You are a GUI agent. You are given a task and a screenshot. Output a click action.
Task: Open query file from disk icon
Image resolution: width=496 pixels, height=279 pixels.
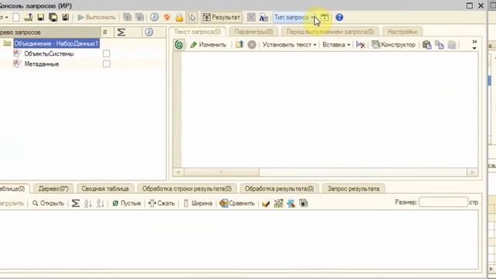[x=29, y=17]
